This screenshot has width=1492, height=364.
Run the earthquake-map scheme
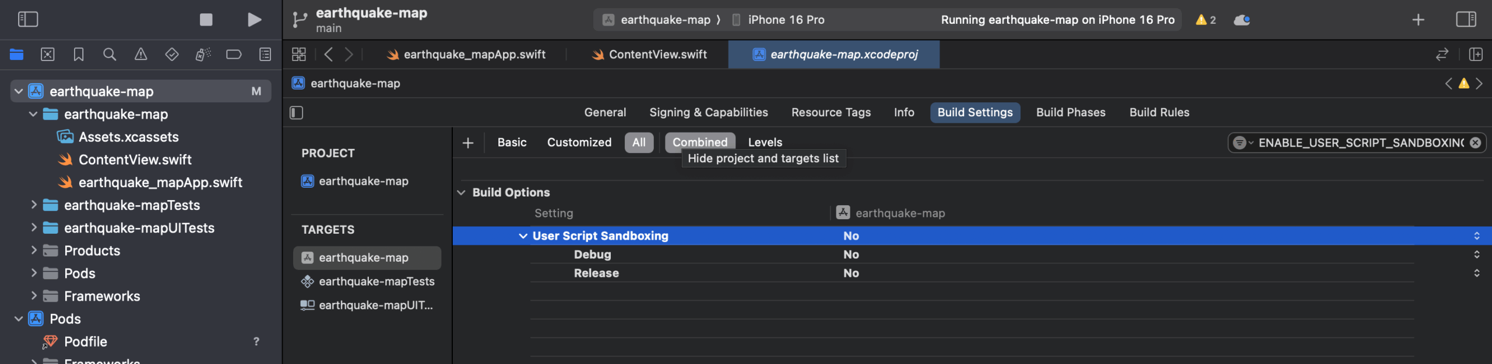[x=254, y=19]
